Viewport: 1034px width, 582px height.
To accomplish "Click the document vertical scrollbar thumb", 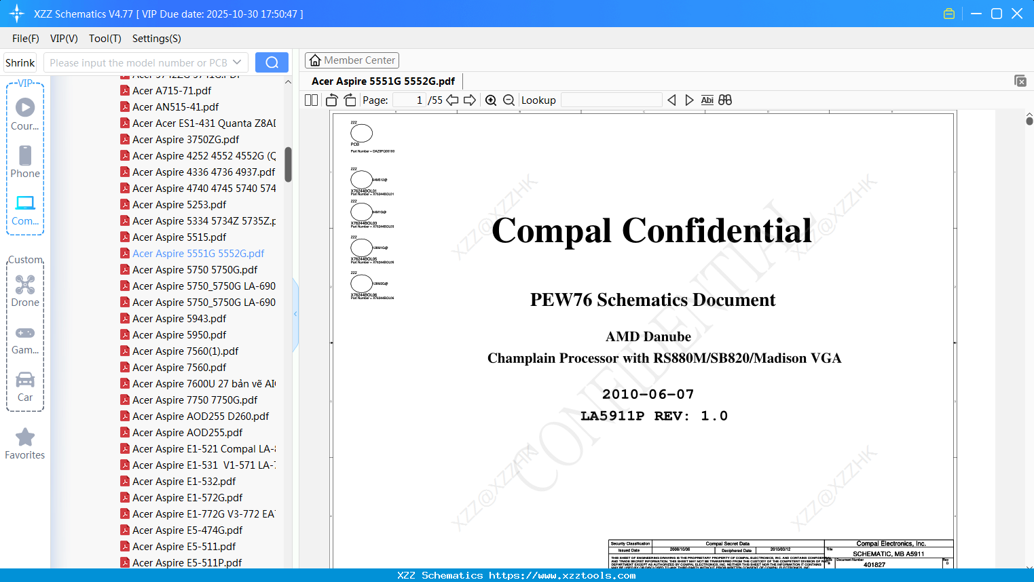I will [1029, 121].
